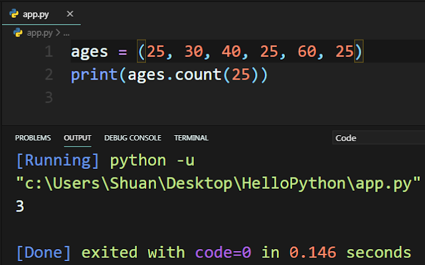Viewport: 425px width, 265px height.
Task: Click the app.py file path in output
Action: click(x=218, y=184)
